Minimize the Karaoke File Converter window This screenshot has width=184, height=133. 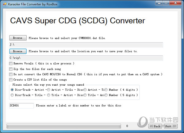pyautogui.click(x=159, y=3)
